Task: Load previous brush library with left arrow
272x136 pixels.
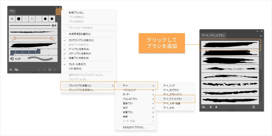Action: coord(211,107)
